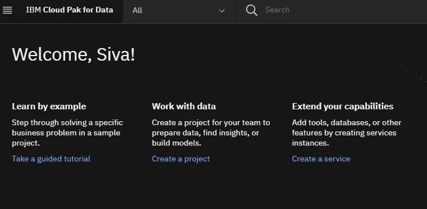Click the 'Welcome, Siva!' heading
The width and height of the screenshot is (427, 209).
[73, 54]
